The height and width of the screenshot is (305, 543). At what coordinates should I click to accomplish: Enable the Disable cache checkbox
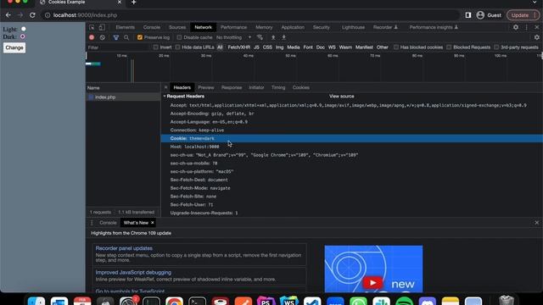179,37
